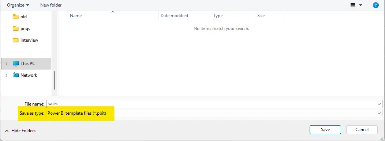This screenshot has width=385, height=141.
Task: Select the old folder in navigation pane
Action: tap(23, 17)
